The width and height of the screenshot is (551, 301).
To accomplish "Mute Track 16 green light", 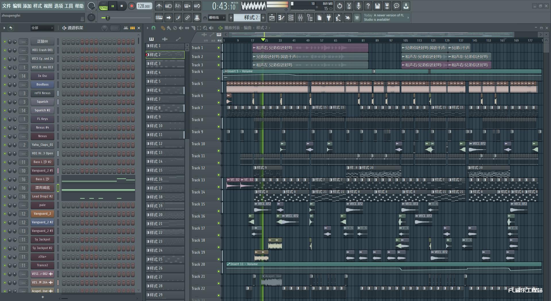I will pyautogui.click(x=219, y=223).
